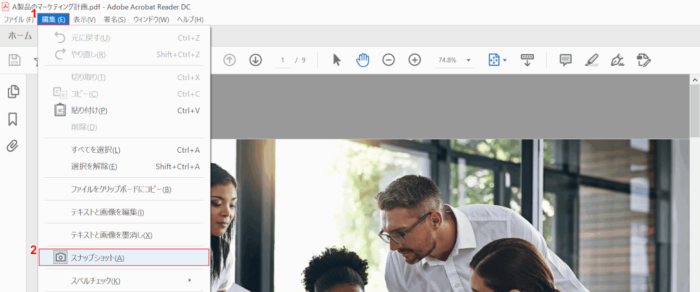Open ヘルプ(H) menu
Screen dimensions: 700x292
[190, 19]
